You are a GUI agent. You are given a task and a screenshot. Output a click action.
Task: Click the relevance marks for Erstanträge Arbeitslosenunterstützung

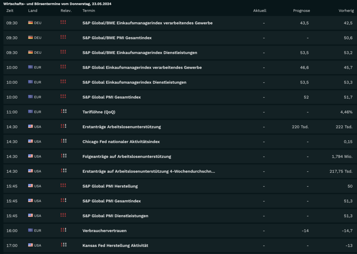(x=63, y=126)
